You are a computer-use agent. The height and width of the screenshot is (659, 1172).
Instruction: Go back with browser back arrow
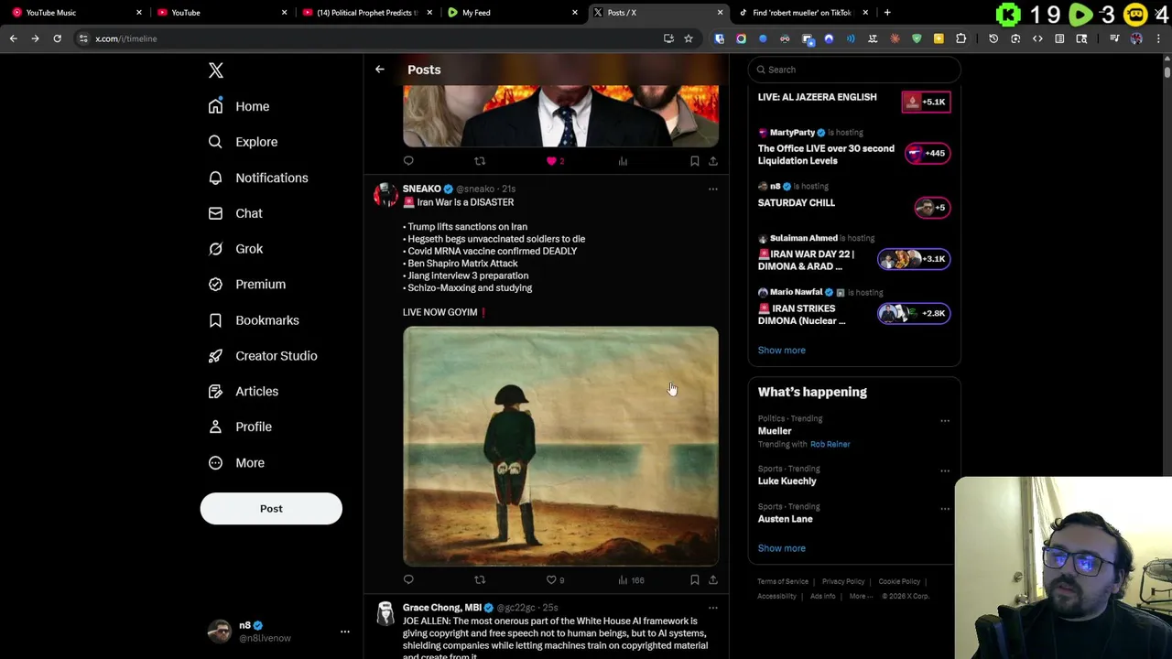pos(13,38)
